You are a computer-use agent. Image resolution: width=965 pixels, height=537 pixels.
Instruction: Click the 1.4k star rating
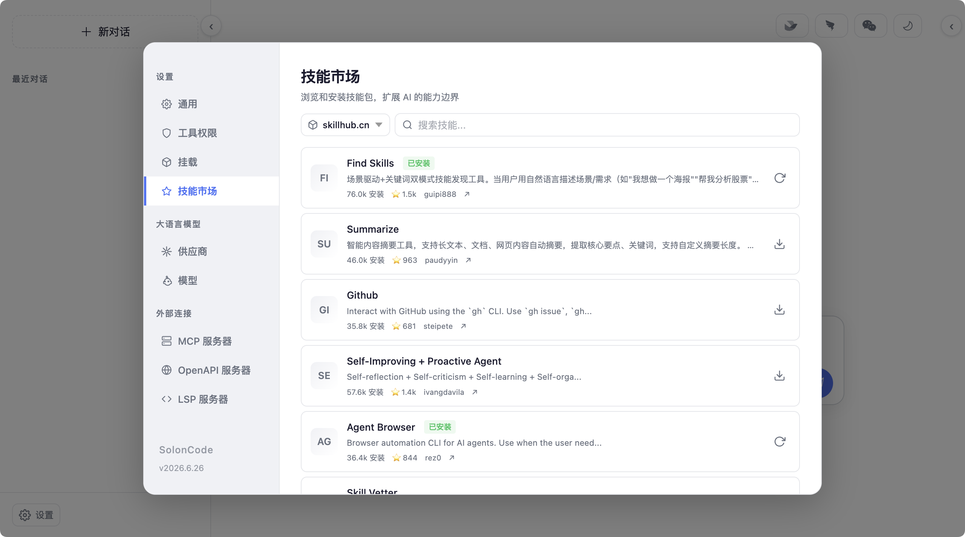(x=404, y=392)
